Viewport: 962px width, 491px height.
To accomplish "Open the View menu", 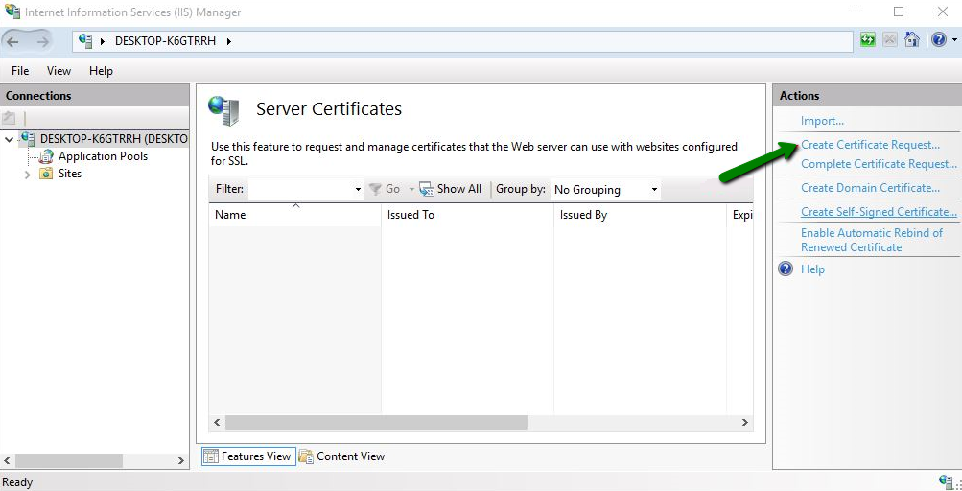I will (59, 70).
